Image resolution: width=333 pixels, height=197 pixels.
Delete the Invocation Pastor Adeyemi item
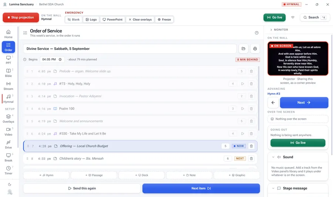(251, 96)
